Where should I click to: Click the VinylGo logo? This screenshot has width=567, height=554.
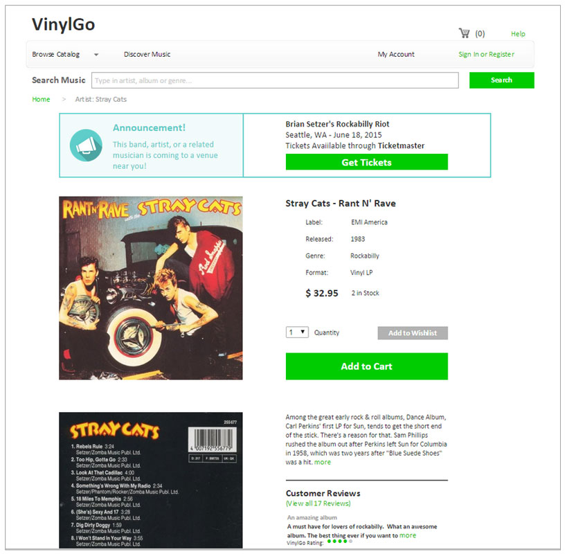[x=63, y=25]
